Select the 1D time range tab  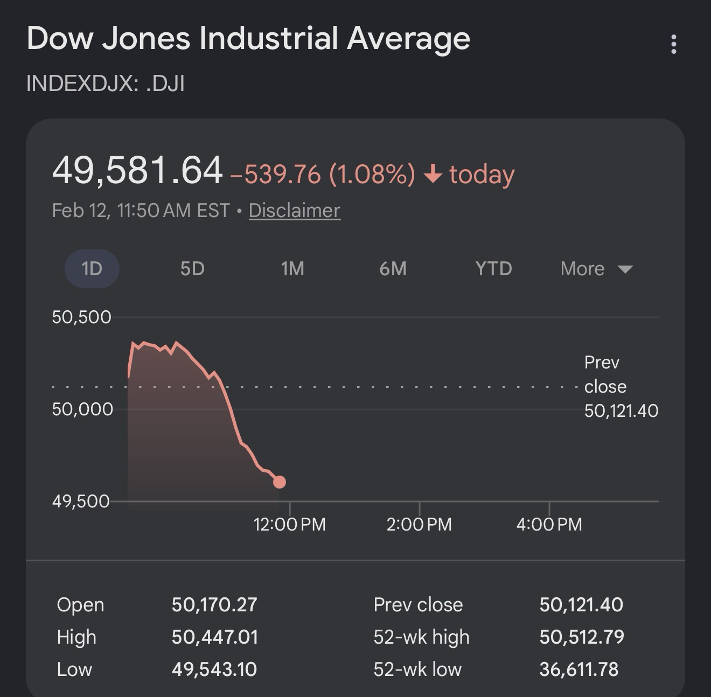(92, 268)
